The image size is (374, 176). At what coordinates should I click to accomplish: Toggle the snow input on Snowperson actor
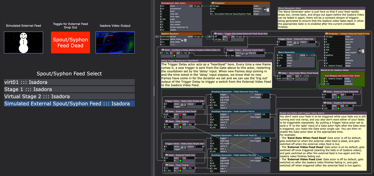click(165, 6)
